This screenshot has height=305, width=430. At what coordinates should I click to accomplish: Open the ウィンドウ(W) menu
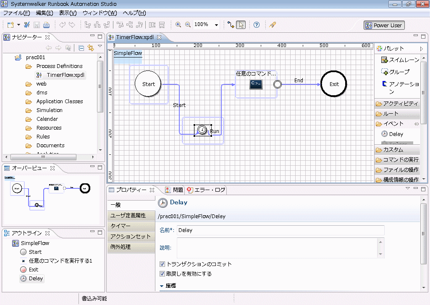click(100, 13)
